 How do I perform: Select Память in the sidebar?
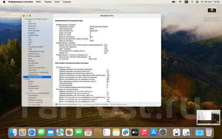31,65
